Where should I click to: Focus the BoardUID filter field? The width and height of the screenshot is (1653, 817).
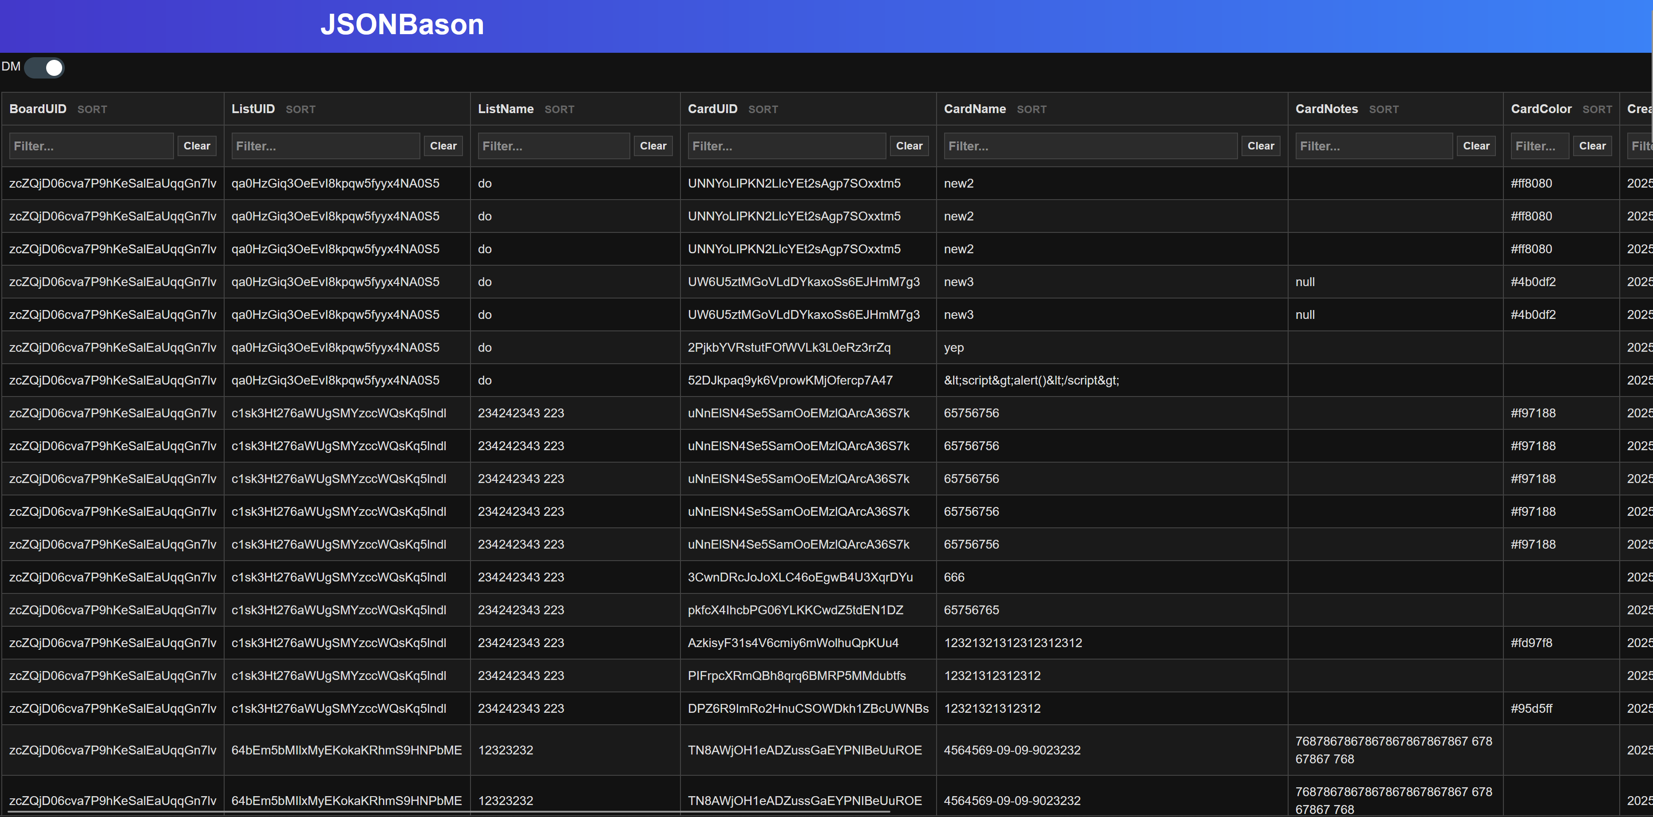[91, 146]
